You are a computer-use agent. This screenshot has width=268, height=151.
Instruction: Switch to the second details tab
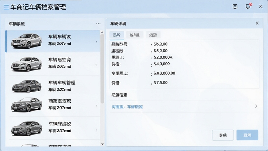135,35
